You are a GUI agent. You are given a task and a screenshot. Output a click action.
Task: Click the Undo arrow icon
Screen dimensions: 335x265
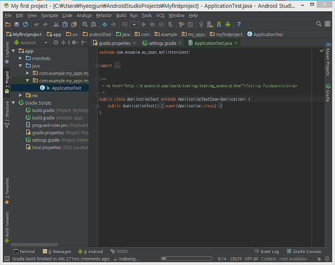[36, 25]
